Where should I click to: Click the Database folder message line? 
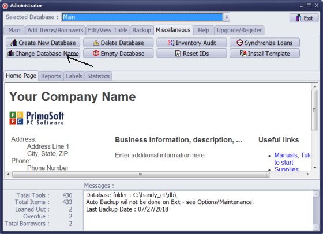pyautogui.click(x=132, y=195)
